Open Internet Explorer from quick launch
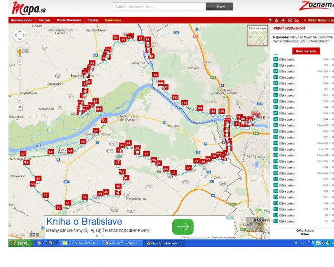The image size is (334, 267). [45, 243]
